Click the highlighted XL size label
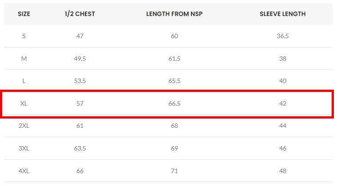337x186 pixels. coord(24,103)
